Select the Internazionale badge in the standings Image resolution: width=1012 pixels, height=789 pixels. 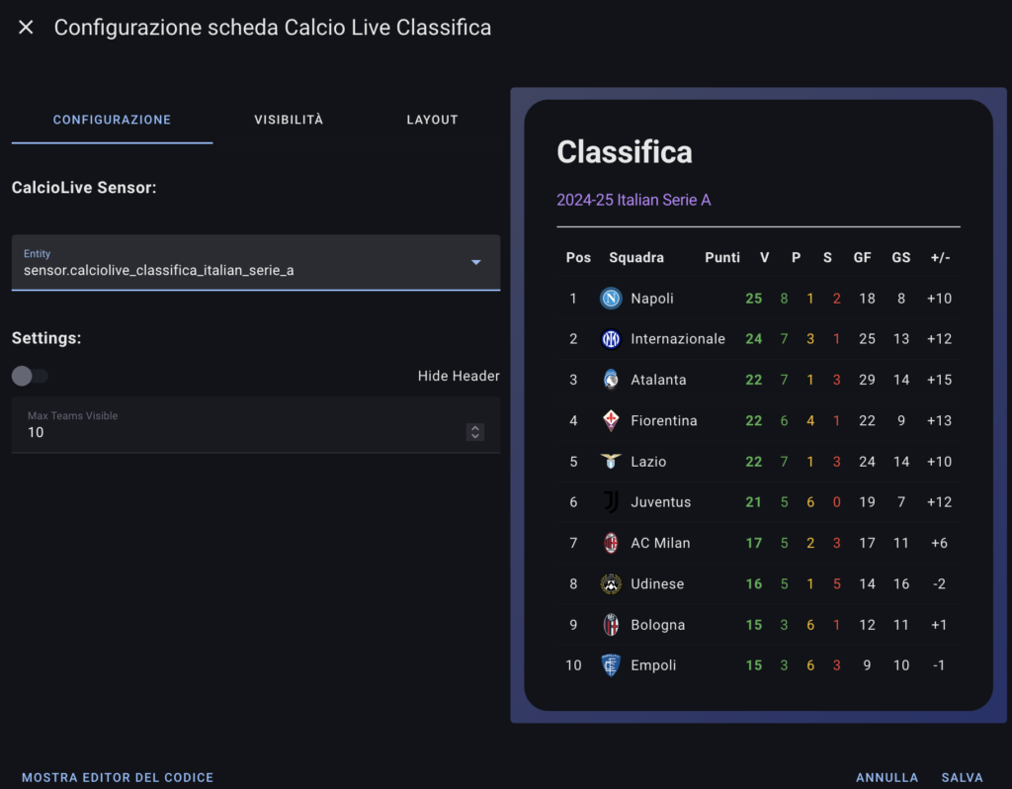610,338
